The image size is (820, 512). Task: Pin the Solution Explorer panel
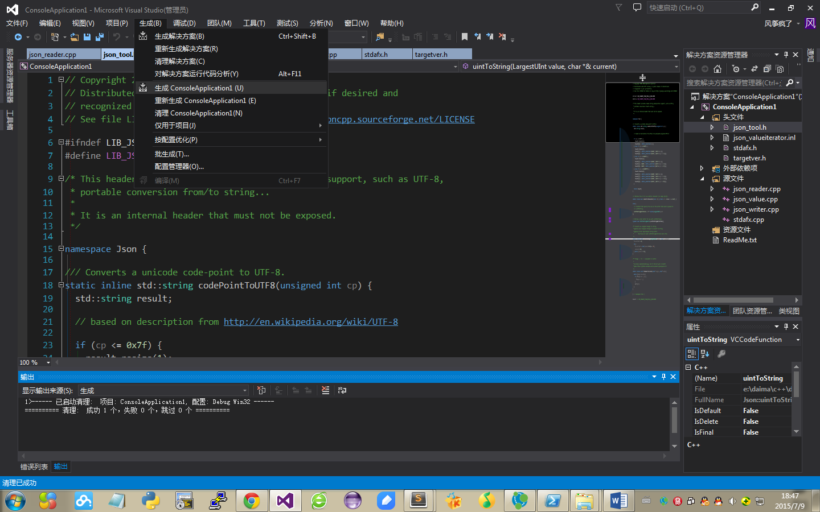(x=786, y=55)
